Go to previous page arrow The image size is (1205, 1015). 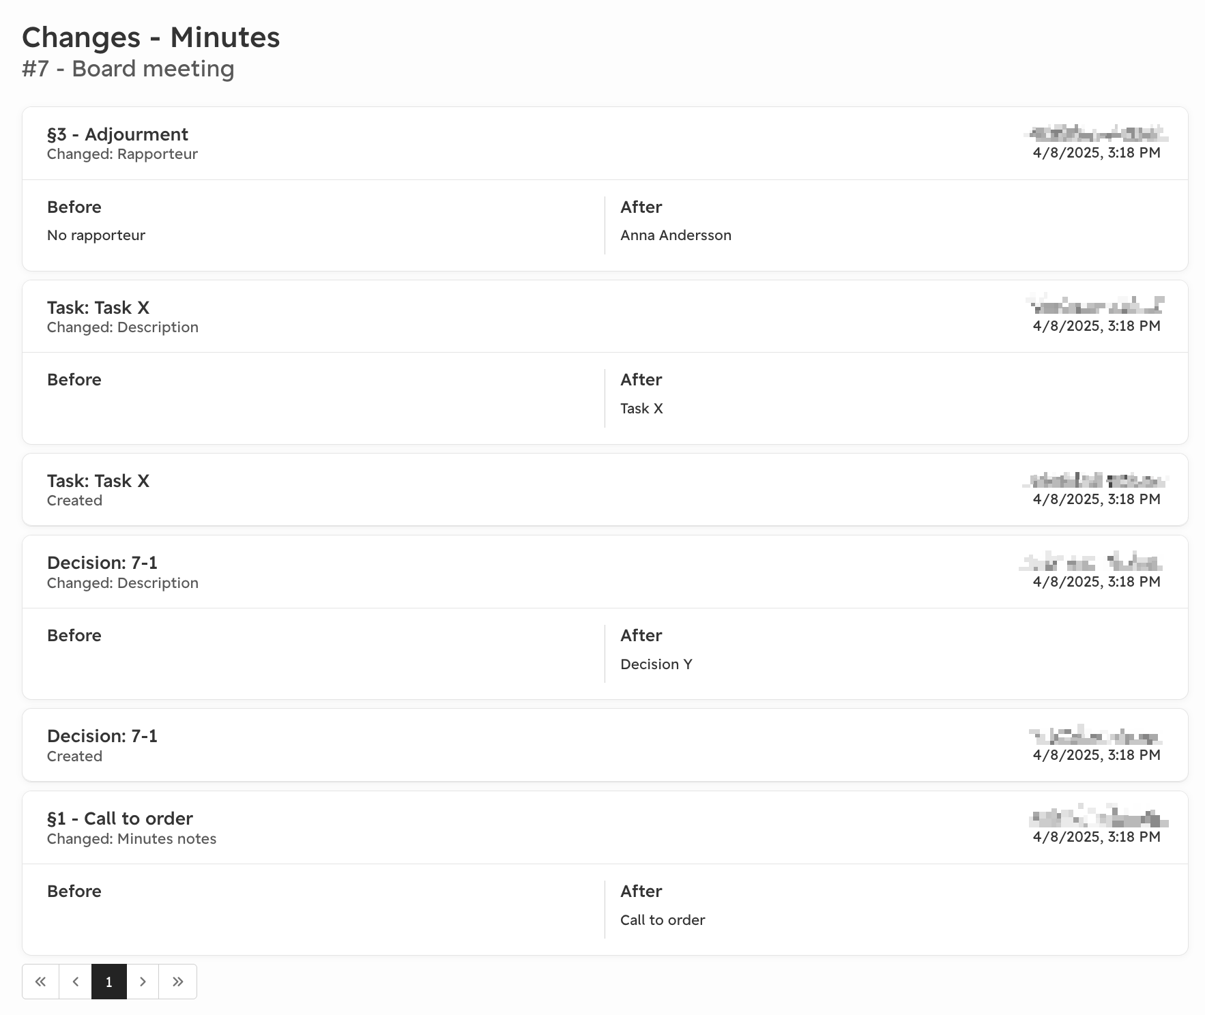[x=76, y=982]
